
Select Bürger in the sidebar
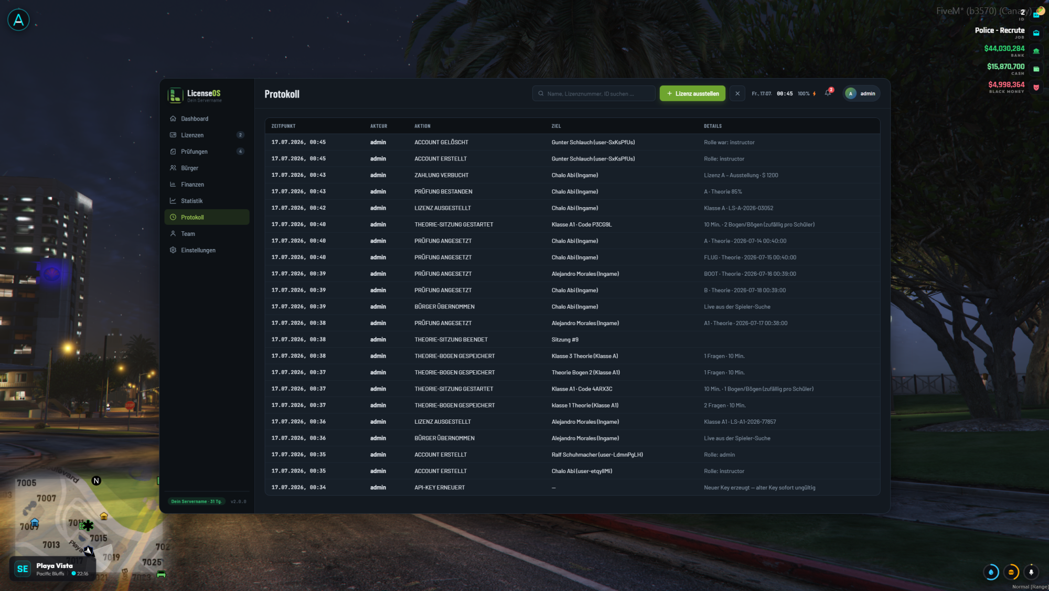point(207,168)
